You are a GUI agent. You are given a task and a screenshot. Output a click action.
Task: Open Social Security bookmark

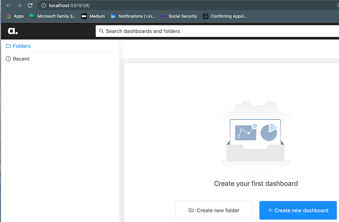(x=179, y=16)
